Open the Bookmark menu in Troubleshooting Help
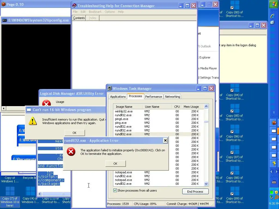Viewport: 279px width, 209px height. (95, 12)
